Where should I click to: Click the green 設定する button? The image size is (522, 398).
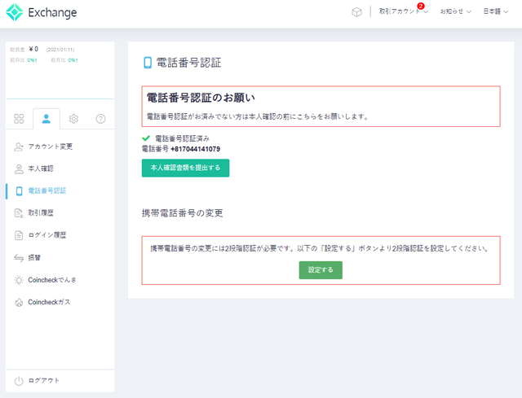pyautogui.click(x=321, y=270)
